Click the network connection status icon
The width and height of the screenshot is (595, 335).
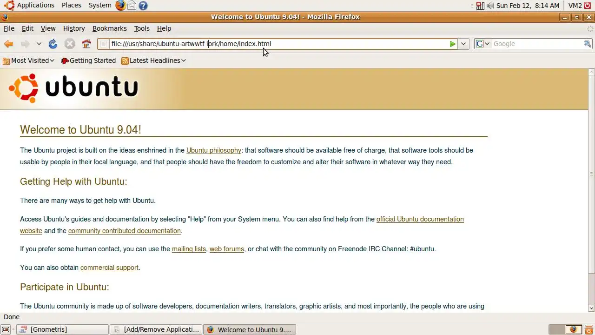481,6
